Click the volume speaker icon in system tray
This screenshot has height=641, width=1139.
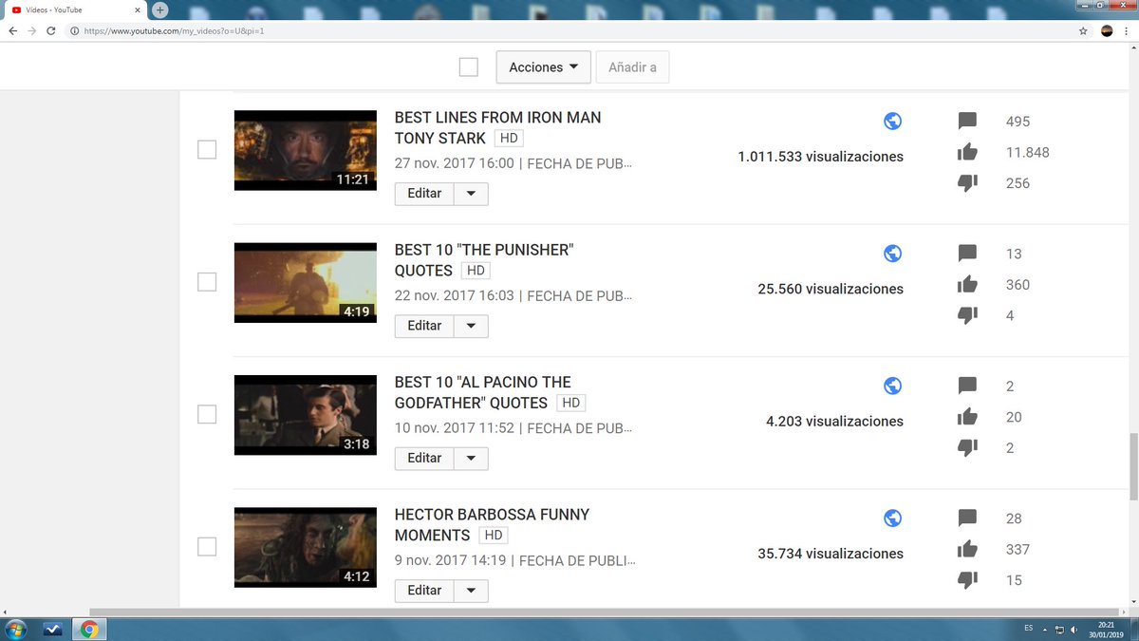[1074, 630]
